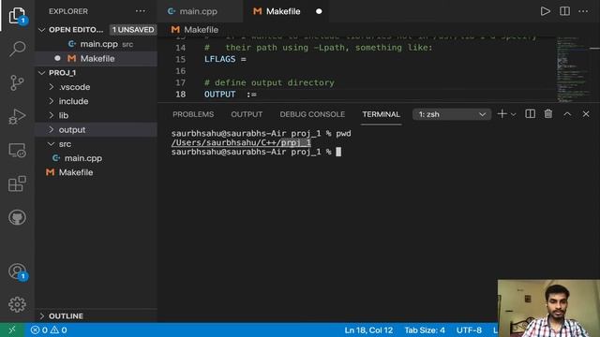The image size is (600, 337).
Task: Switch to the Output panel tab
Action: click(247, 114)
